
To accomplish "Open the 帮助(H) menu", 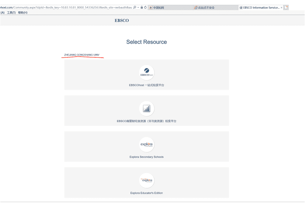I will [22, 13].
